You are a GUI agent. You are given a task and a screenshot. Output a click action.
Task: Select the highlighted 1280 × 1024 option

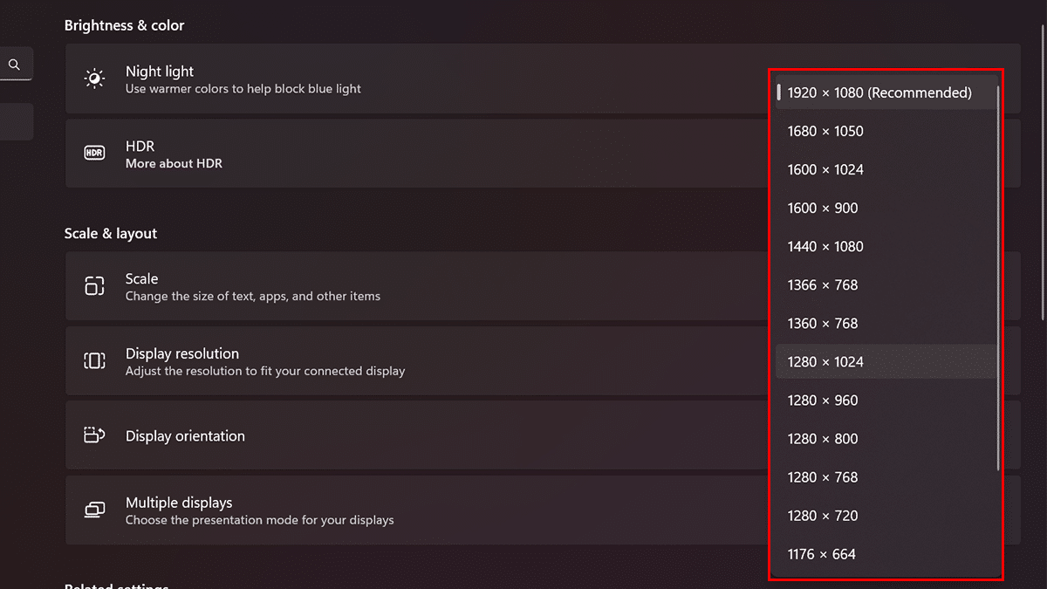(x=825, y=361)
